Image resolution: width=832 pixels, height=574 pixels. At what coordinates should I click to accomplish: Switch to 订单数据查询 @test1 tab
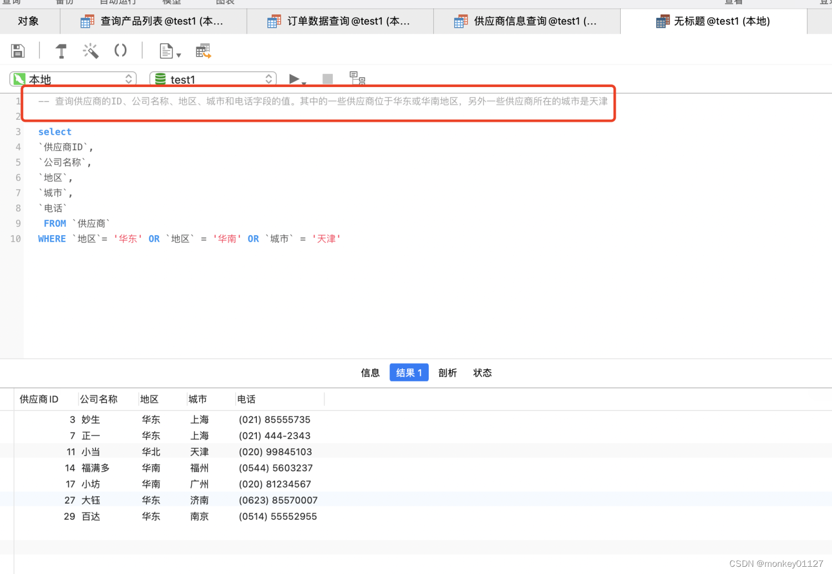tap(340, 21)
